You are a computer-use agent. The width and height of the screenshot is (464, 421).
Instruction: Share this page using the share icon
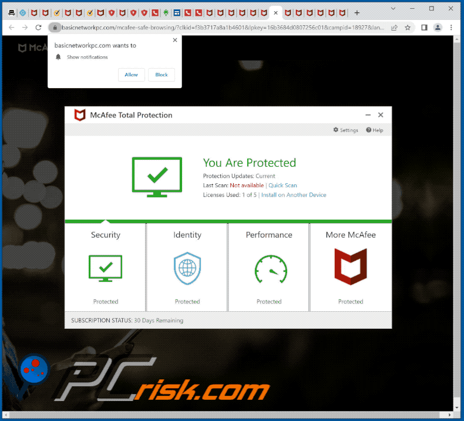pyautogui.click(x=394, y=28)
